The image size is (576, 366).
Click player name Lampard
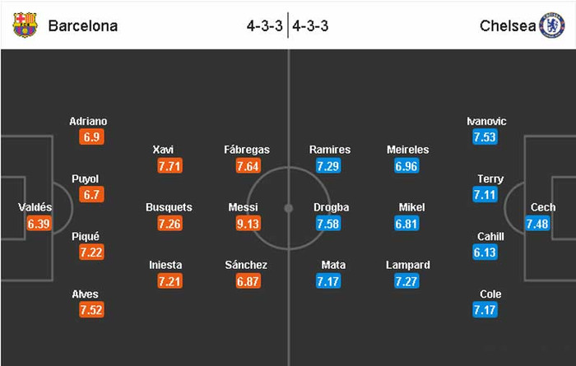pos(408,265)
